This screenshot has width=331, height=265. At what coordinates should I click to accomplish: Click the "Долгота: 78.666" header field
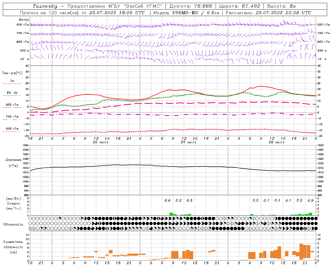click(x=191, y=6)
